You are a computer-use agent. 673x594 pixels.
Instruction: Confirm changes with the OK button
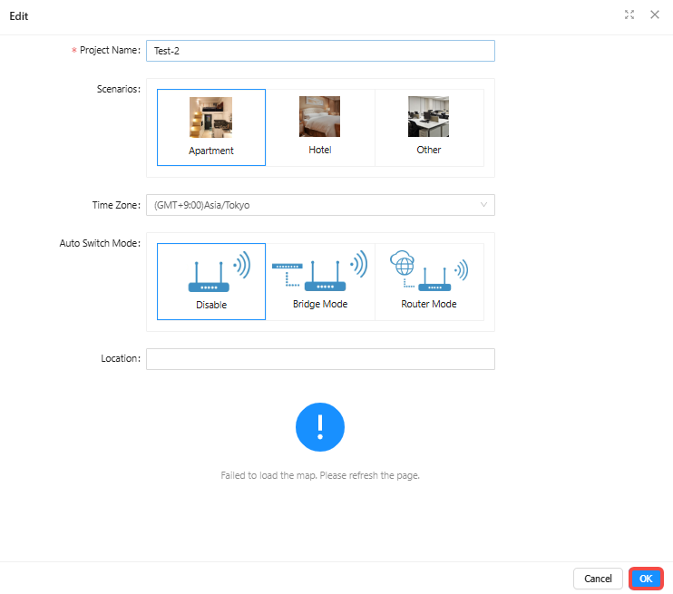[x=646, y=579]
